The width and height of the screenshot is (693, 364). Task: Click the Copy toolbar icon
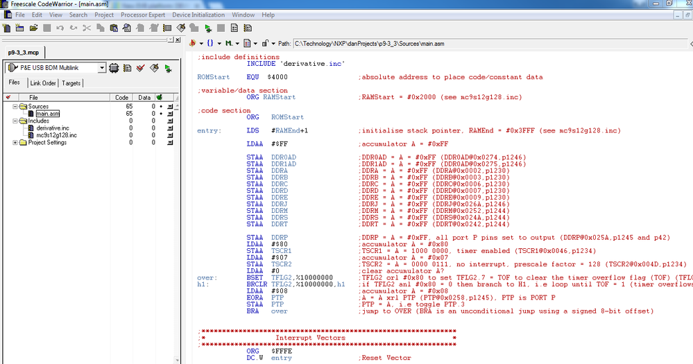click(x=101, y=28)
